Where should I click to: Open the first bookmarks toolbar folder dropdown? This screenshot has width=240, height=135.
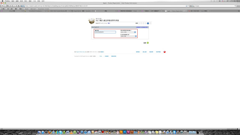pos(3,9)
